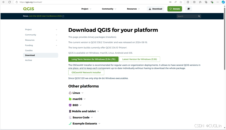
Task: Open Copilot icon in browser corner
Action: [x=223, y=2]
